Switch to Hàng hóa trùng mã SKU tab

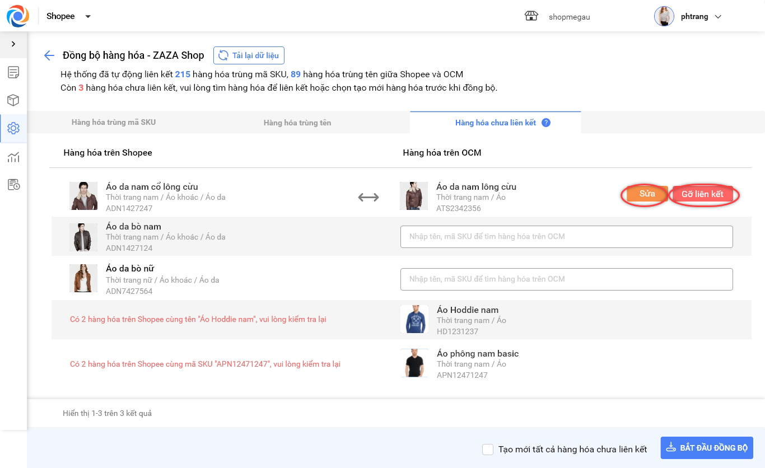[x=114, y=122]
